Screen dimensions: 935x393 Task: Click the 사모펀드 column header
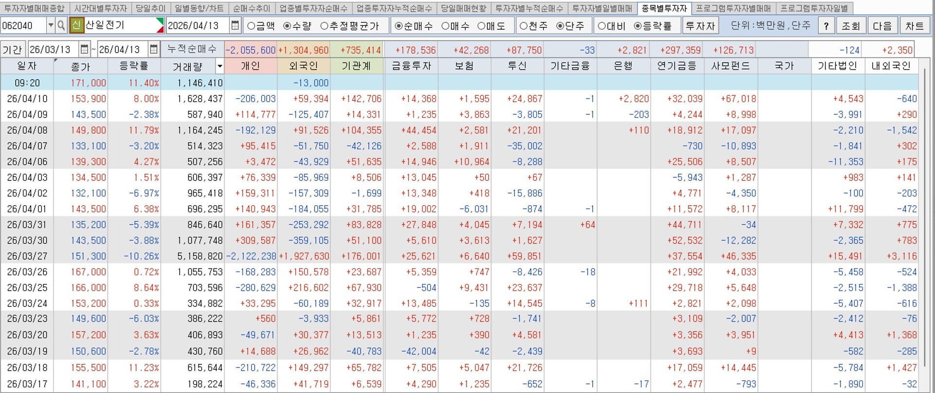click(730, 66)
